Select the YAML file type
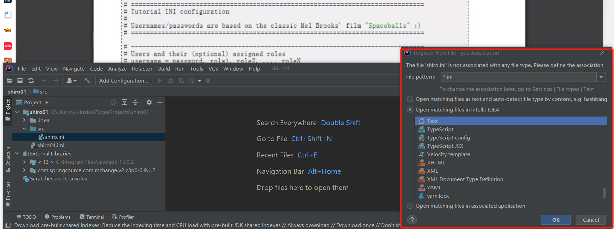The width and height of the screenshot is (614, 229). [511, 187]
